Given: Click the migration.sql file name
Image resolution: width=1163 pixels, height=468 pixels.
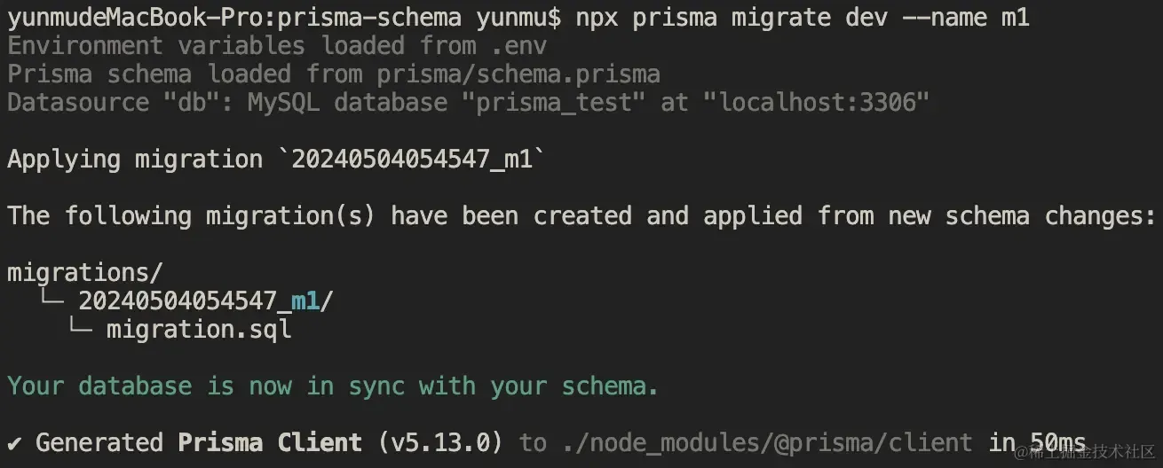Looking at the screenshot, I should 199,330.
